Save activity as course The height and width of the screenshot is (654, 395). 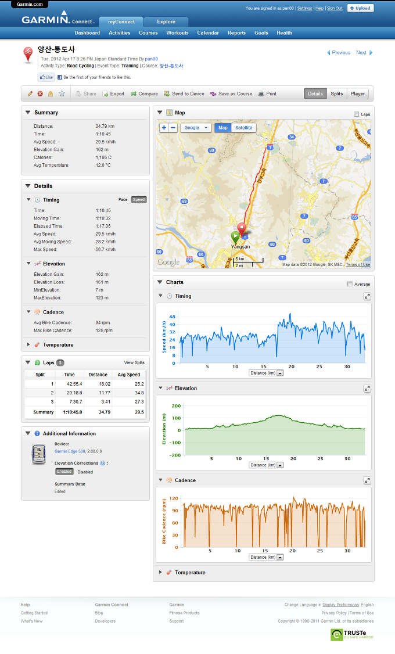(231, 94)
